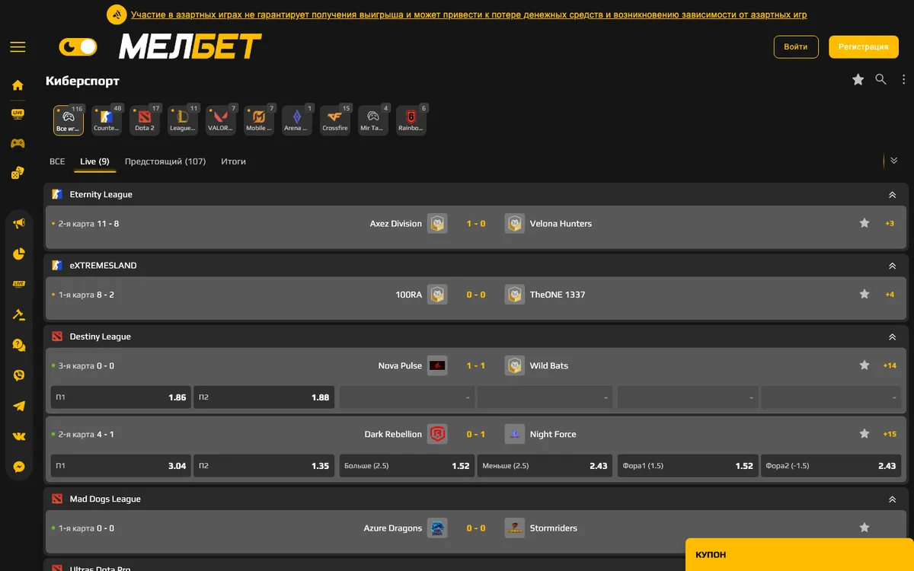
Task: Toggle the light/dark theme switch
Action: [78, 47]
